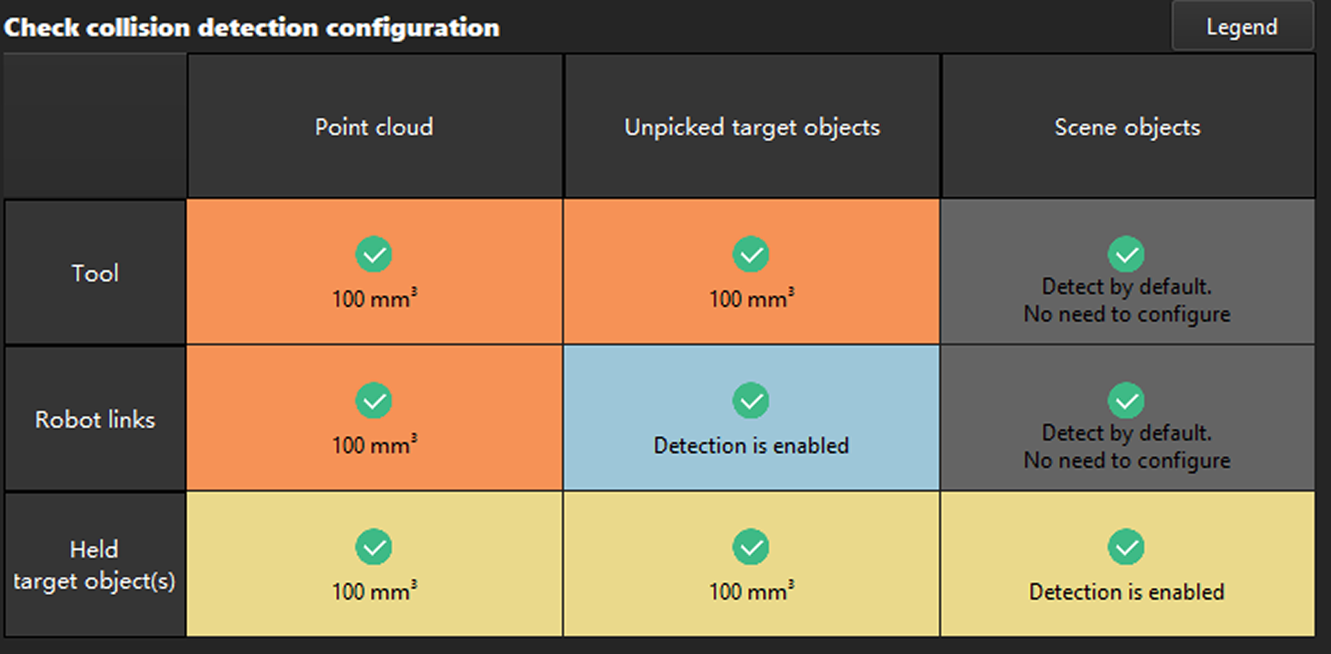Click checkmark in Robot links versus Unpicked objects cell
The image size is (1331, 654).
click(751, 401)
